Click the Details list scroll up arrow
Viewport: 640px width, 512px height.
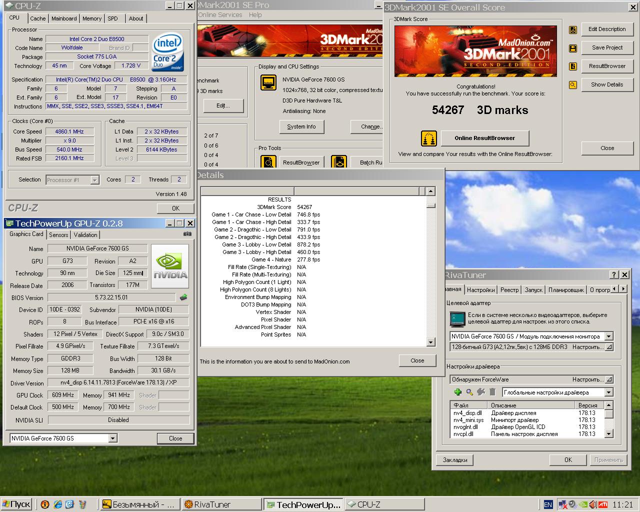(x=431, y=191)
